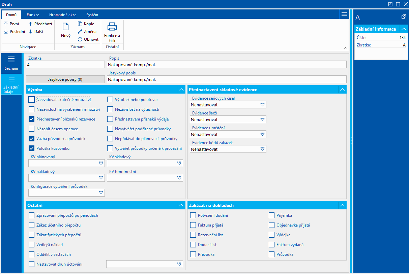Focus the Jazykový popis field

[x=227, y=79]
